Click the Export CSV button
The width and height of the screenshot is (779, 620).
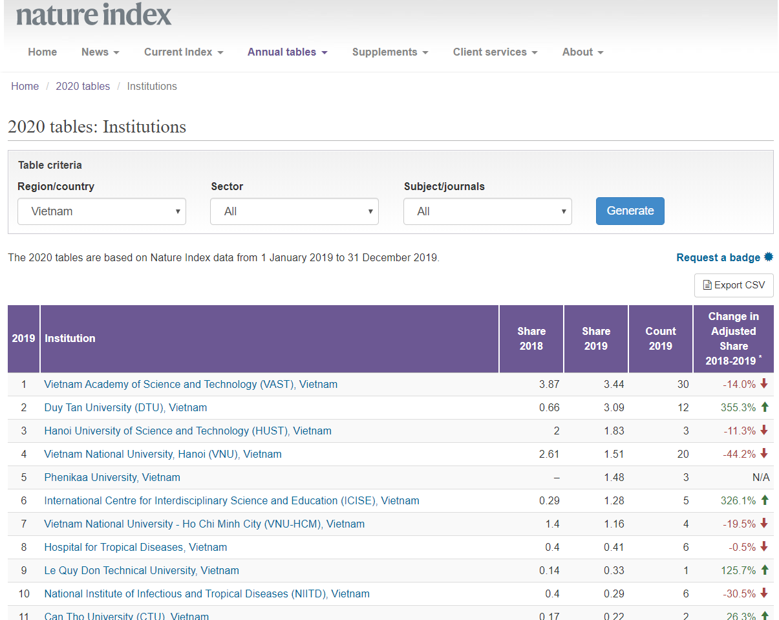[734, 285]
